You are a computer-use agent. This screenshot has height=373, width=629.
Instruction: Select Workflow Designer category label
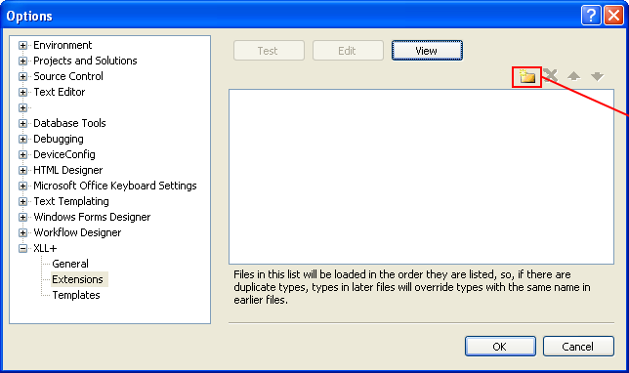point(77,233)
